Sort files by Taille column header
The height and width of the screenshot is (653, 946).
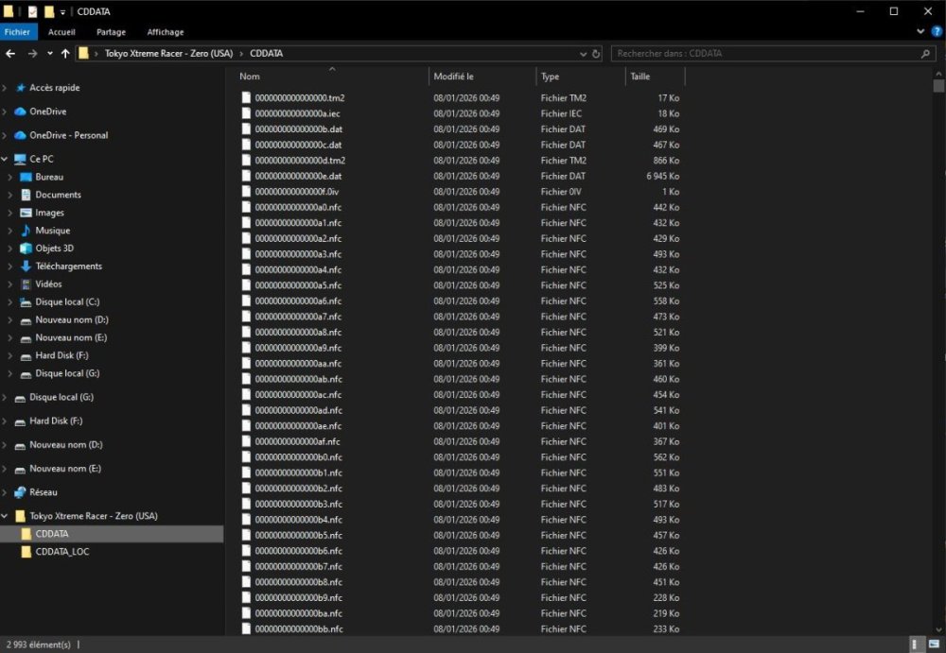(655, 77)
